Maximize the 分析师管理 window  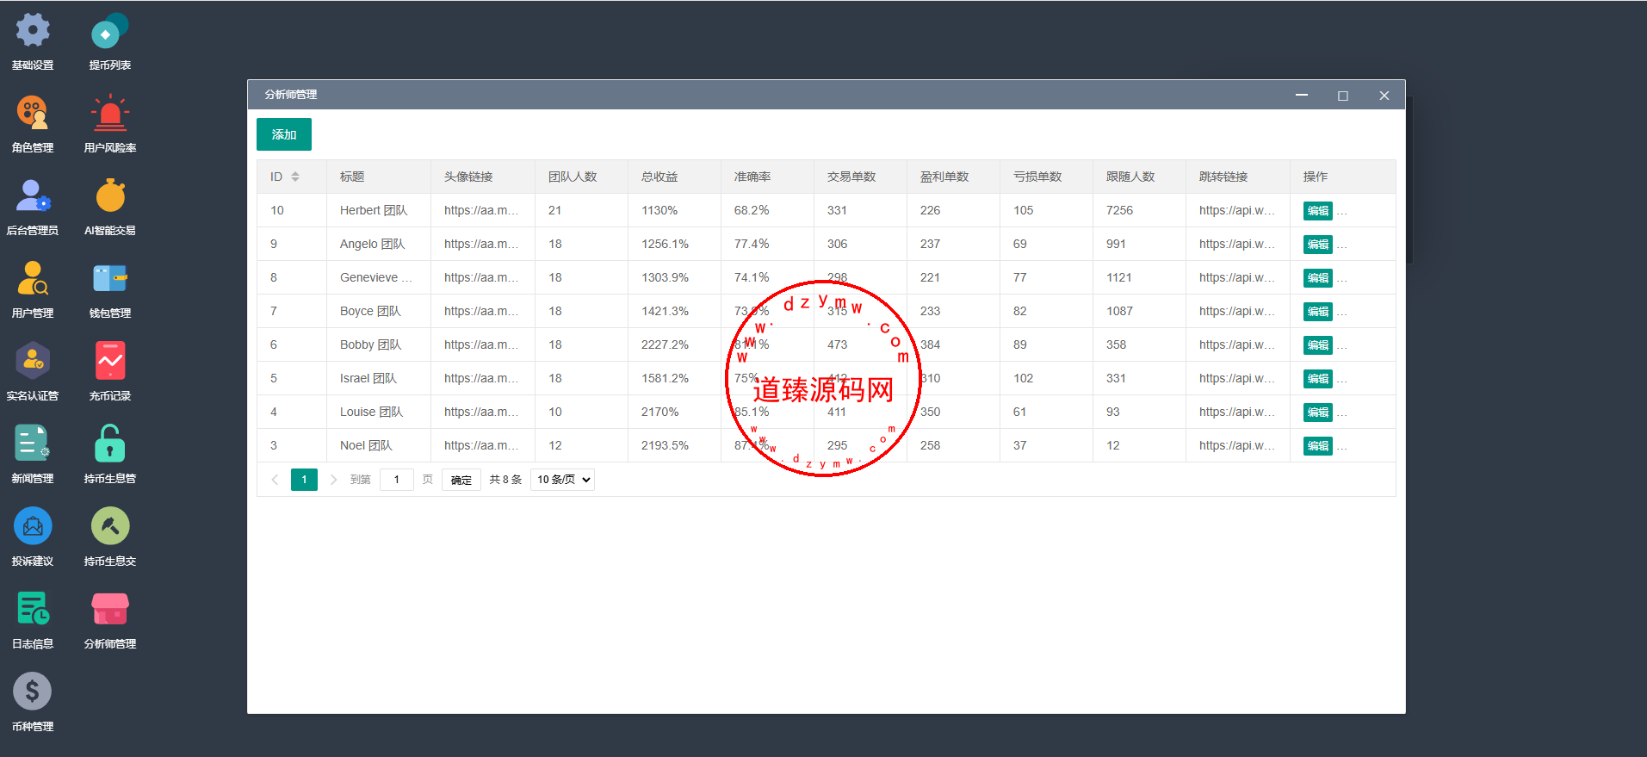tap(1343, 96)
